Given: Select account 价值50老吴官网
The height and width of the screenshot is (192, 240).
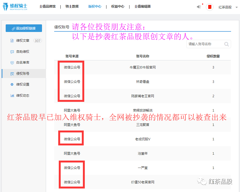Looking at the screenshot, I should [x=143, y=182].
